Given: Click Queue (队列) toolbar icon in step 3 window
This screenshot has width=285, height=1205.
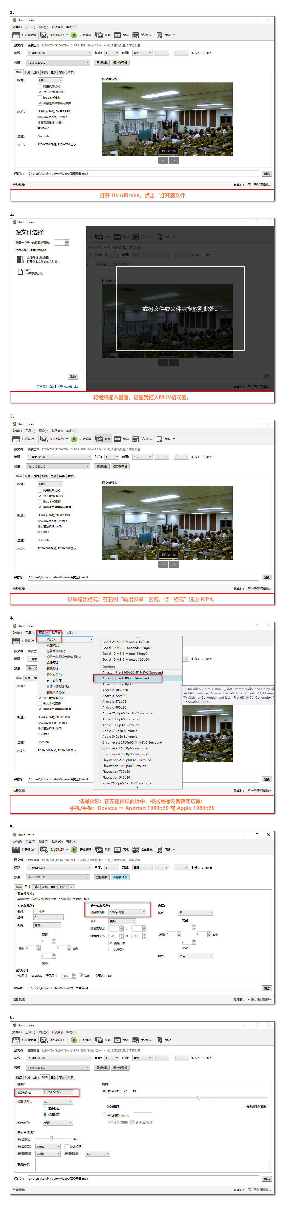Looking at the screenshot, I should pos(99,439).
